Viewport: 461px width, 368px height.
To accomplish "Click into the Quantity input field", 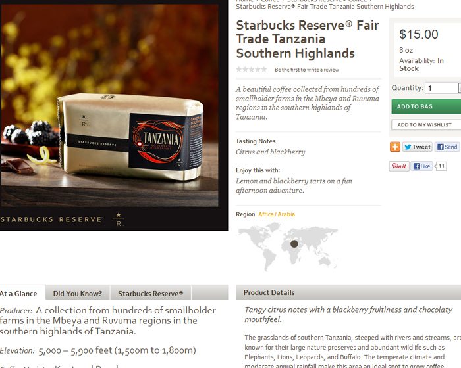I will (x=441, y=88).
